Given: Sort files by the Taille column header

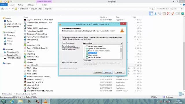Looking at the screenshot, I should 134,17.
